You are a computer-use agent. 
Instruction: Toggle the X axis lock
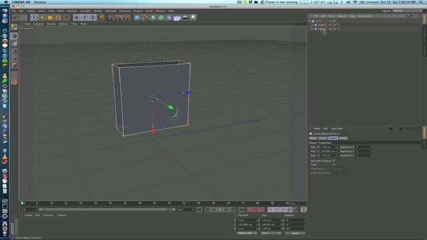coord(77,18)
